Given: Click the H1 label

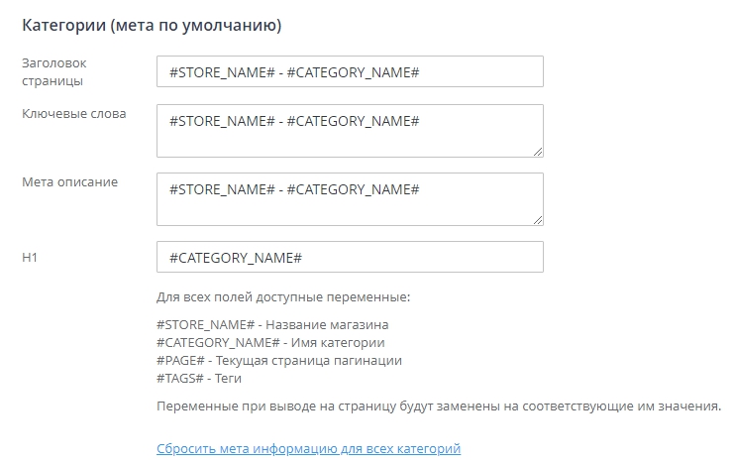Looking at the screenshot, I should pos(30,257).
